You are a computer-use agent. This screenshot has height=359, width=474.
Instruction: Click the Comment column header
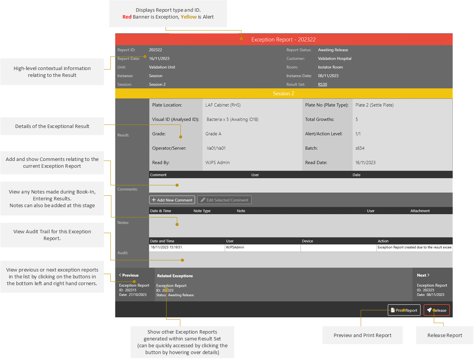click(x=159, y=175)
